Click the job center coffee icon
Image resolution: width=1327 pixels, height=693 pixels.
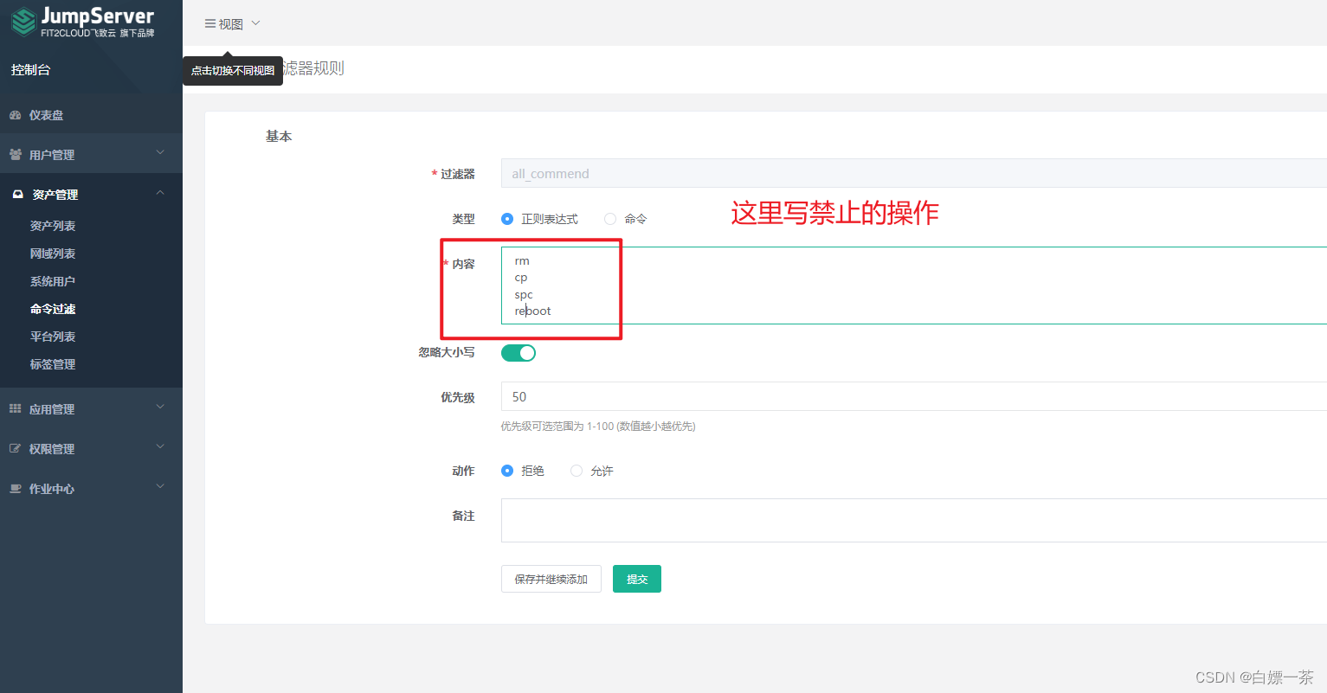point(15,489)
